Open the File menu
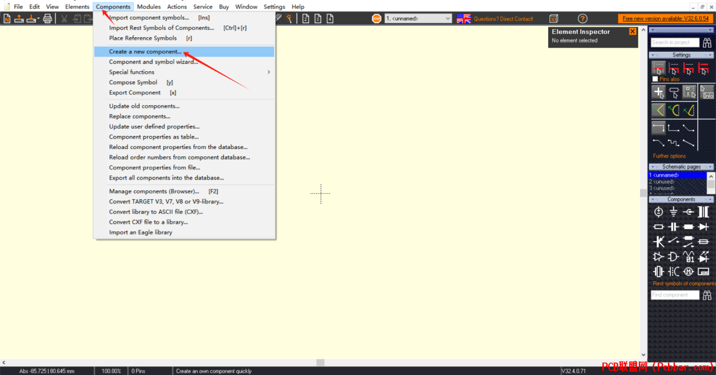The width and height of the screenshot is (716, 375). pos(18,7)
